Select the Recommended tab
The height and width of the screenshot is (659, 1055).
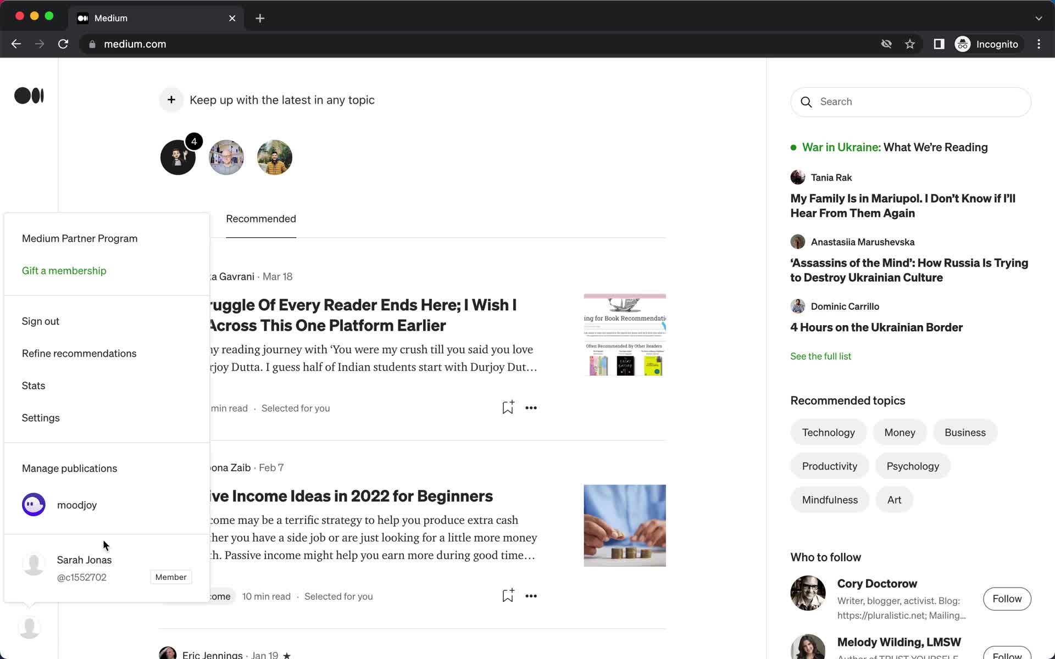pyautogui.click(x=260, y=219)
